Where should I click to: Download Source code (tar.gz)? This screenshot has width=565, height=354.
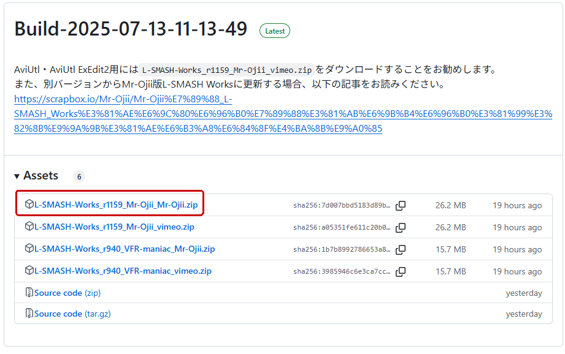click(x=72, y=314)
